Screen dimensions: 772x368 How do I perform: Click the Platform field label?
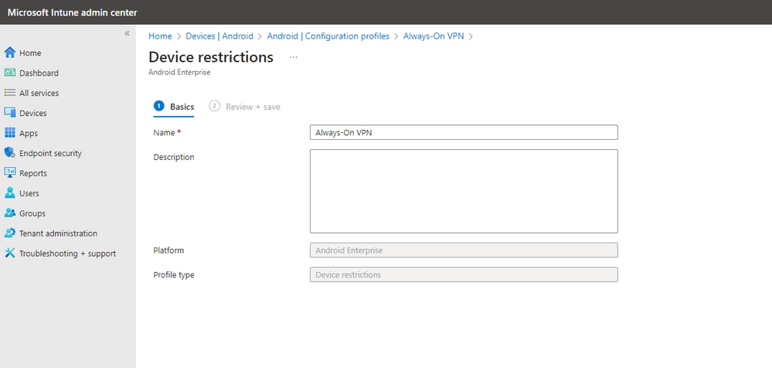click(x=168, y=250)
